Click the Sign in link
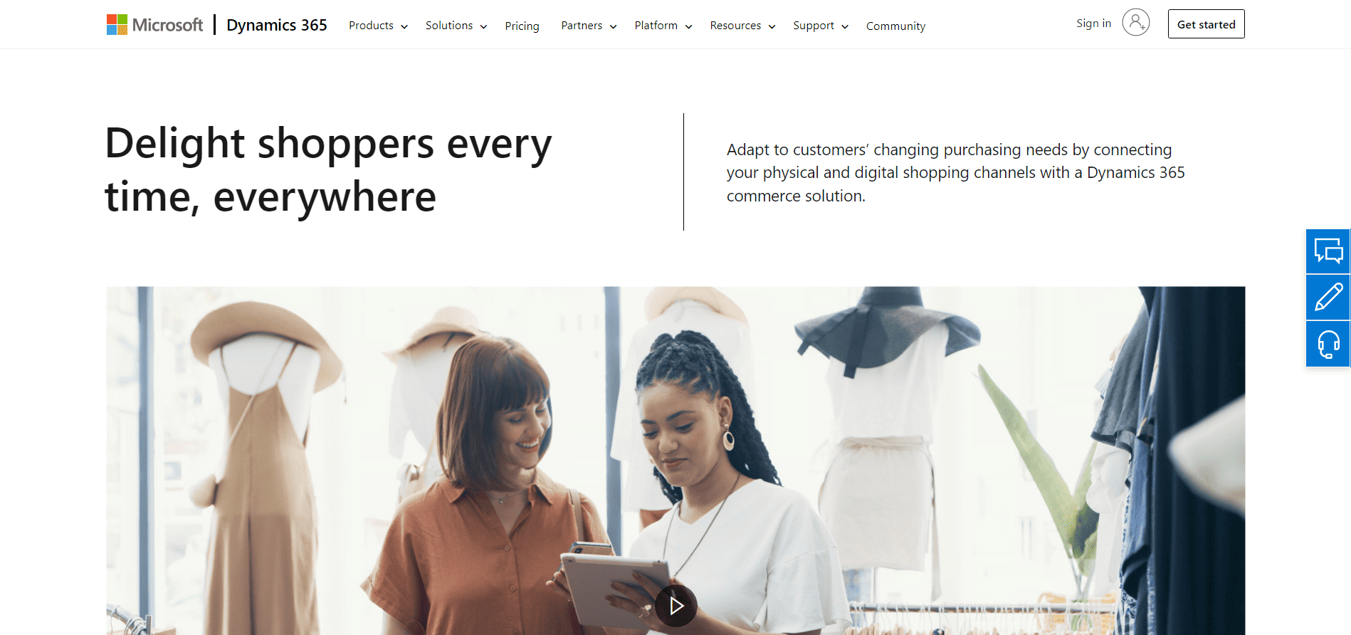This screenshot has height=635, width=1351. [1093, 23]
